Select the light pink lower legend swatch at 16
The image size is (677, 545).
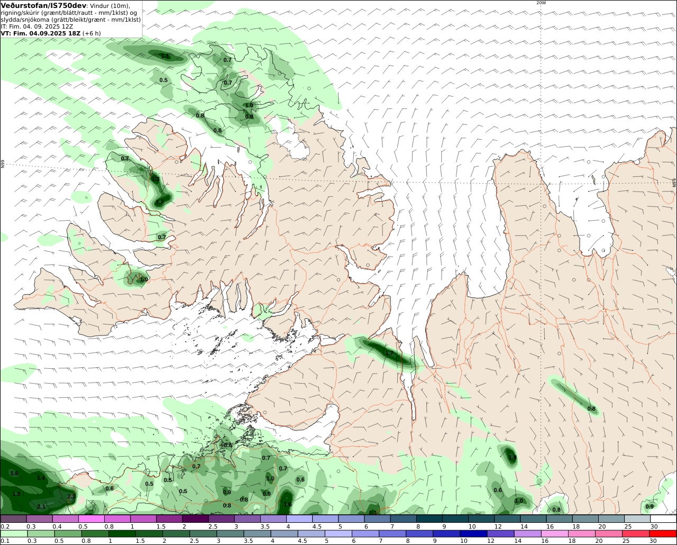(554, 533)
